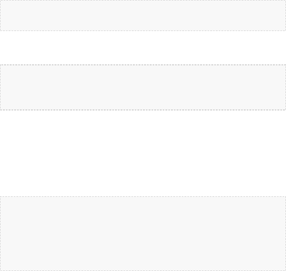Viewport: 286px width, 271px height.
Task: Select the first gray empty panel
Action: click(x=143, y=15)
